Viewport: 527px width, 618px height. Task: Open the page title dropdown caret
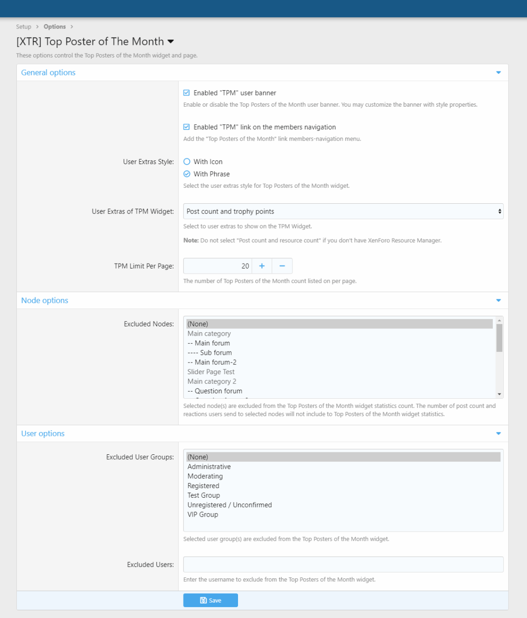pyautogui.click(x=170, y=42)
